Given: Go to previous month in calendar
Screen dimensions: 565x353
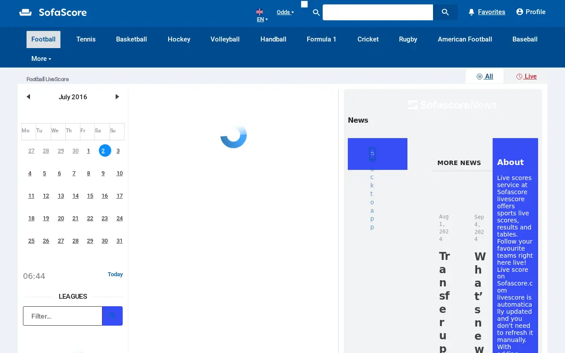Looking at the screenshot, I should (x=28, y=97).
